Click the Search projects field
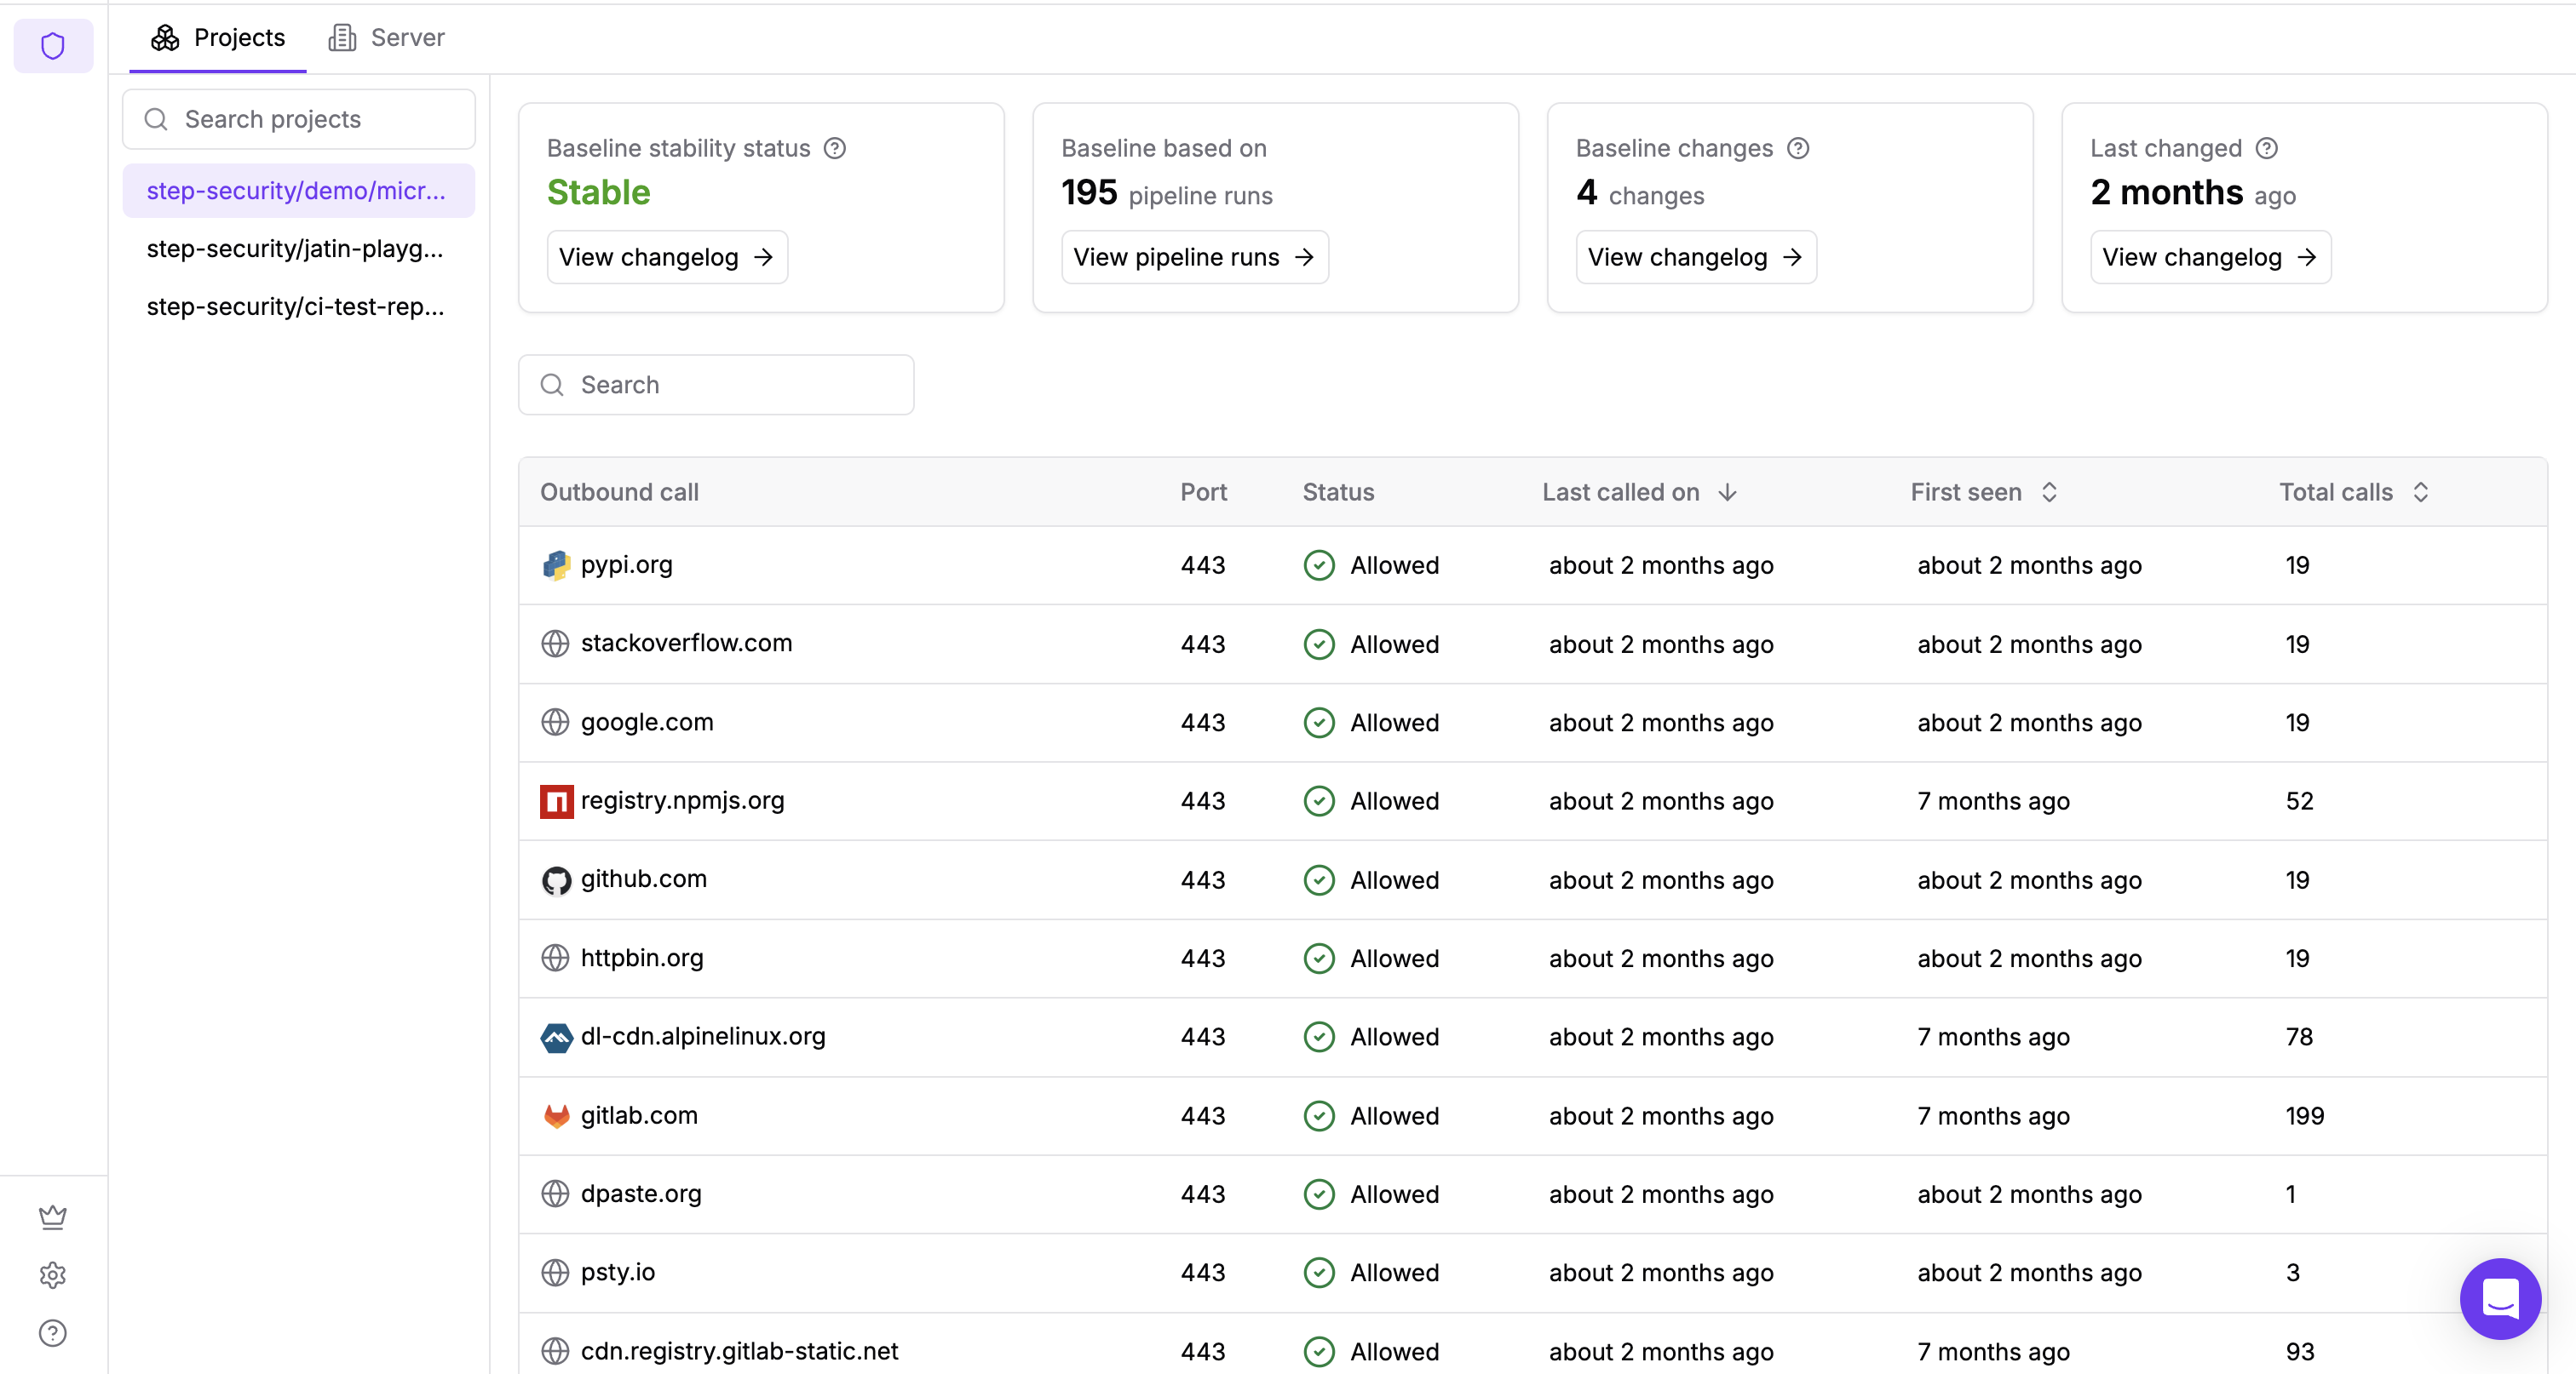 point(299,119)
